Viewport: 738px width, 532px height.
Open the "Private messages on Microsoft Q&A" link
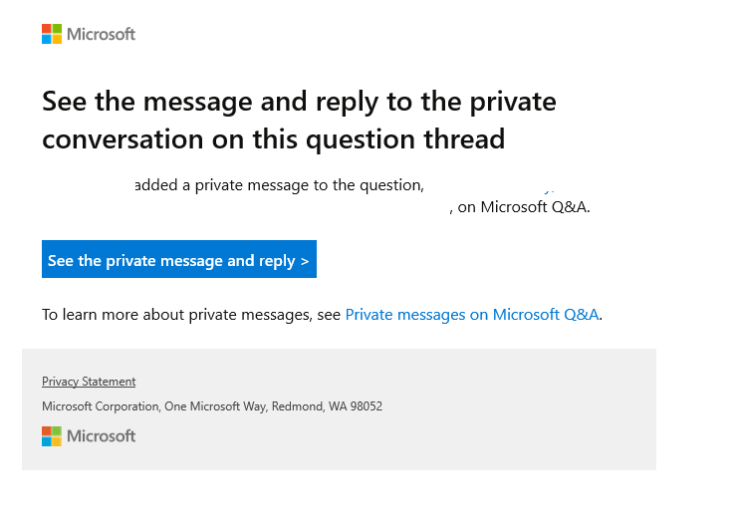(471, 315)
